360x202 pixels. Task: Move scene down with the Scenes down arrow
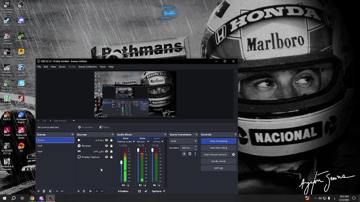tap(62, 191)
